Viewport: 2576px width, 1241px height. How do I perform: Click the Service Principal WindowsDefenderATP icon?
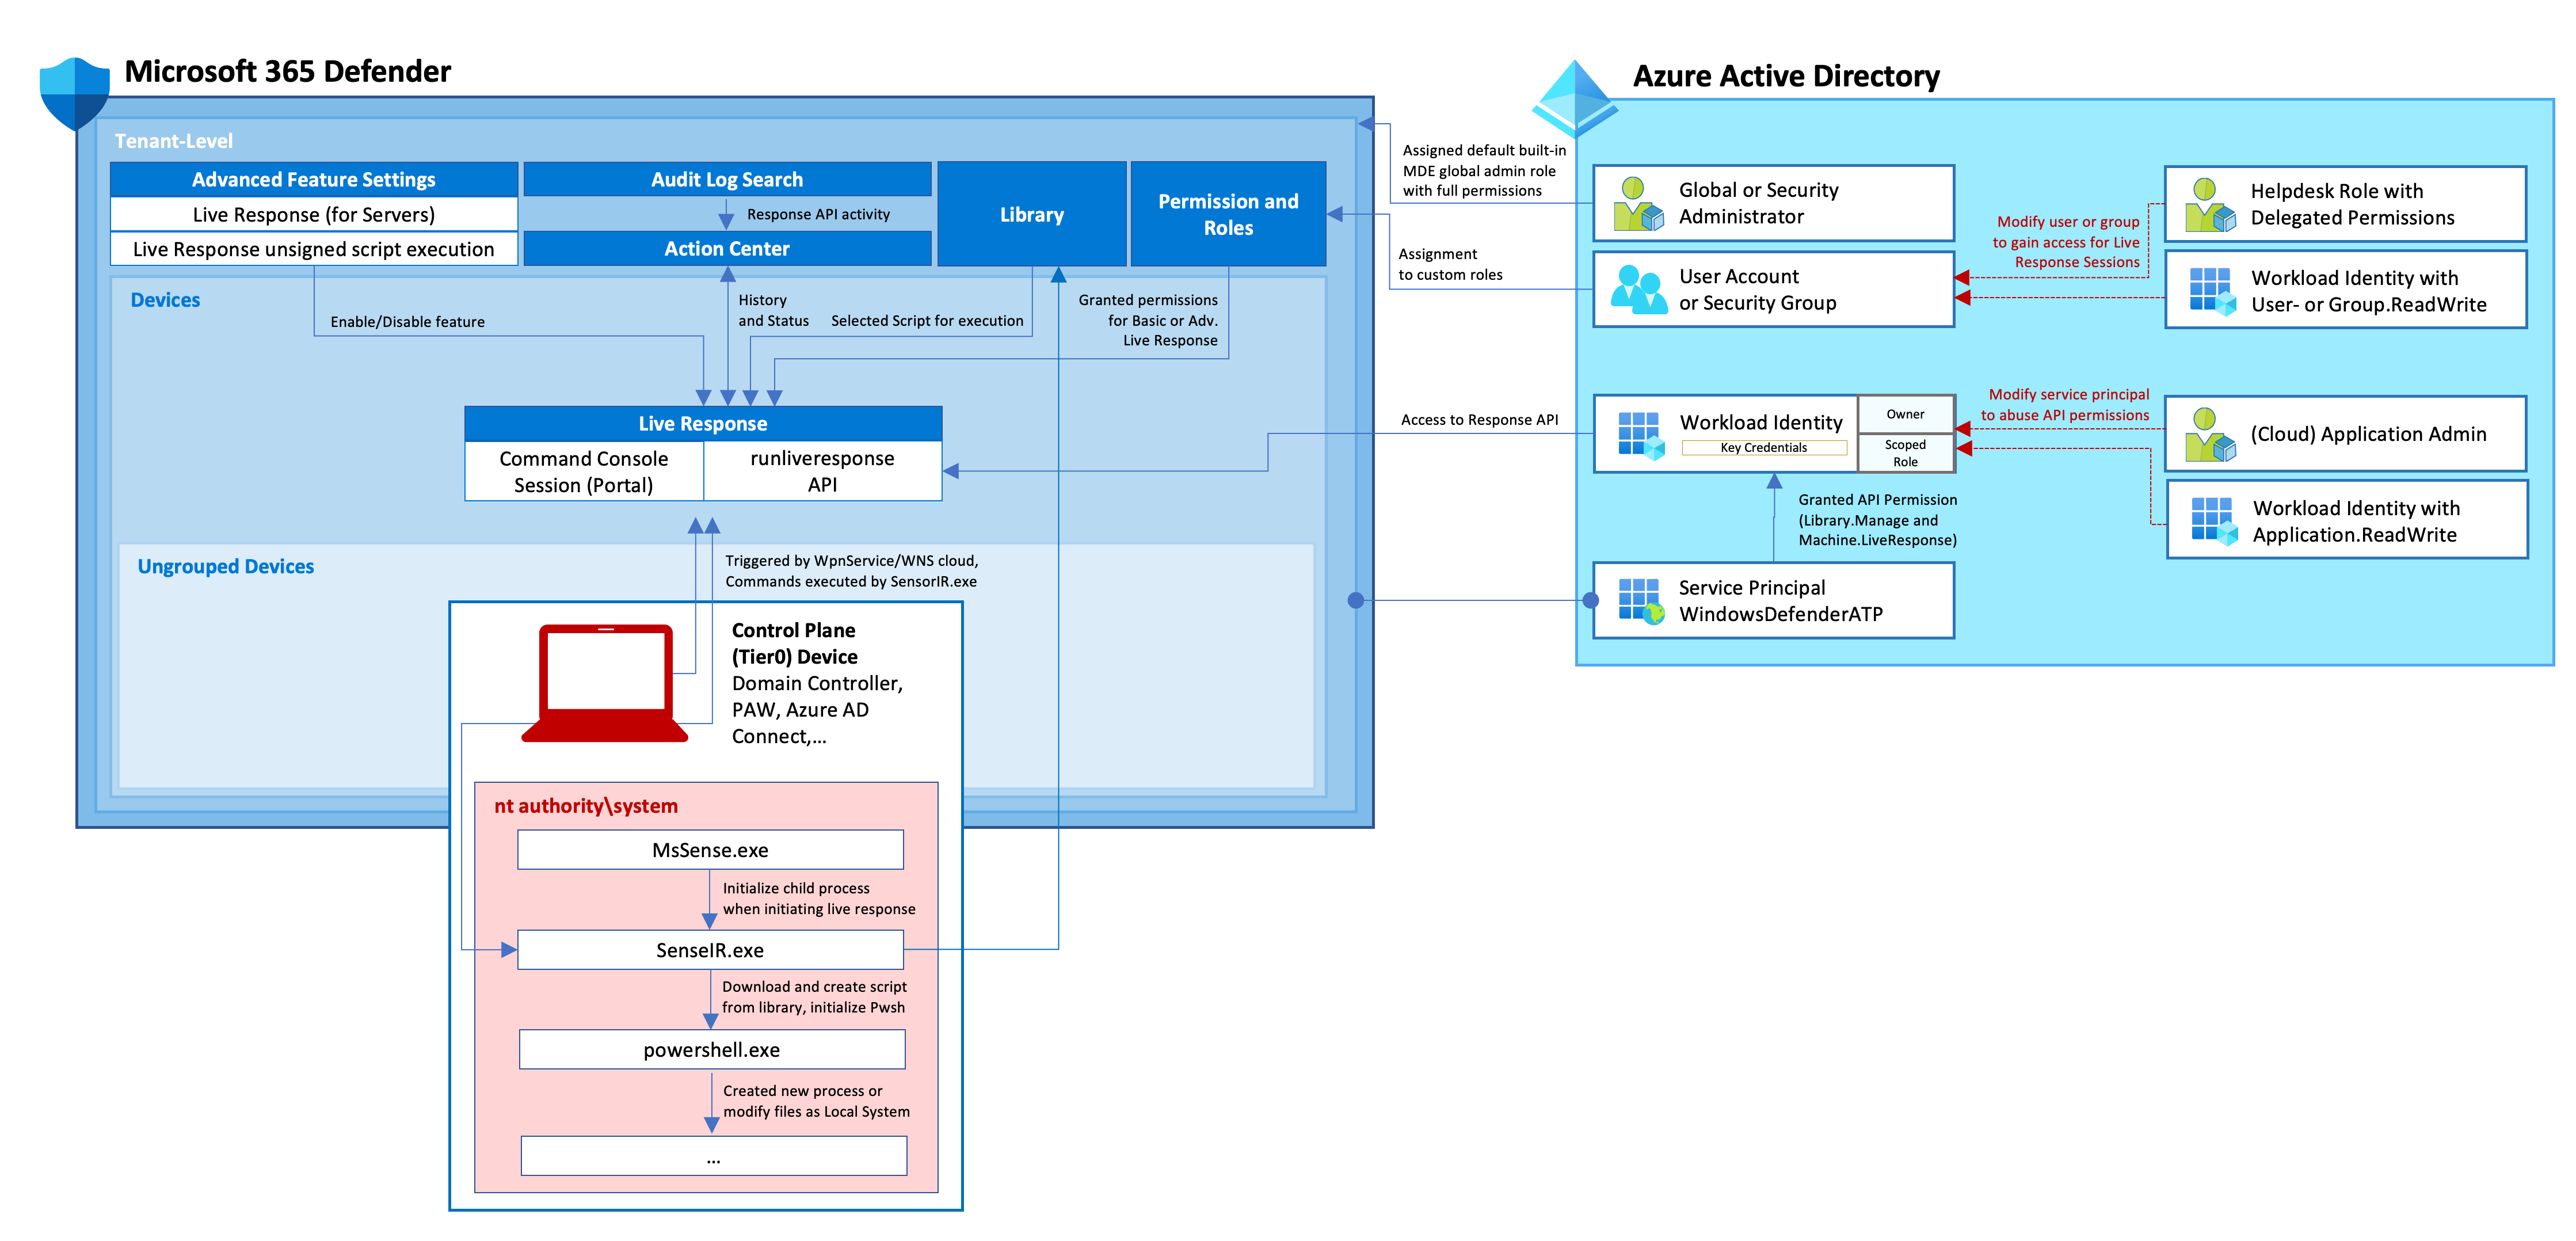[1641, 601]
